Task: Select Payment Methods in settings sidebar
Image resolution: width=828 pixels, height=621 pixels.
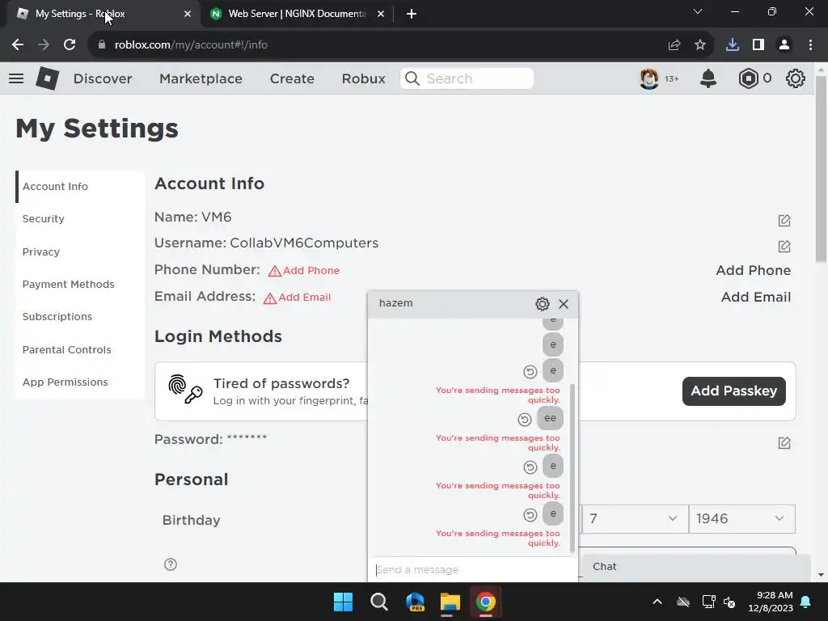Action: pos(80,284)
